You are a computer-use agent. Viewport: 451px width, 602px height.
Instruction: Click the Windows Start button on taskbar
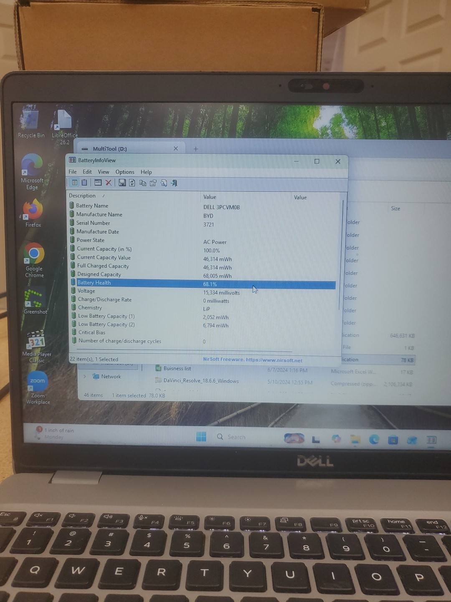[x=201, y=437]
